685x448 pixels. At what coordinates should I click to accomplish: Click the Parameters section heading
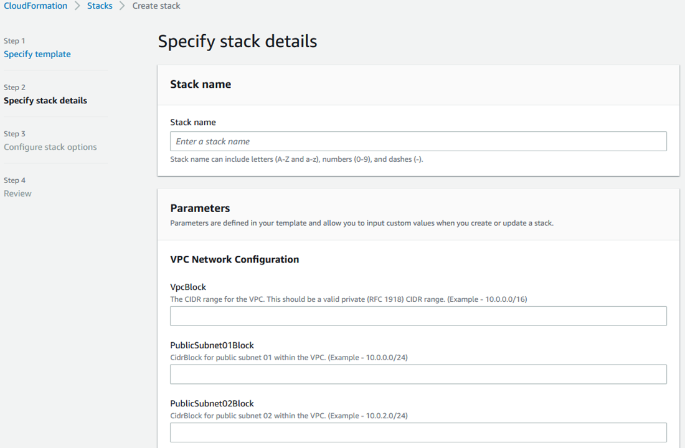point(200,208)
